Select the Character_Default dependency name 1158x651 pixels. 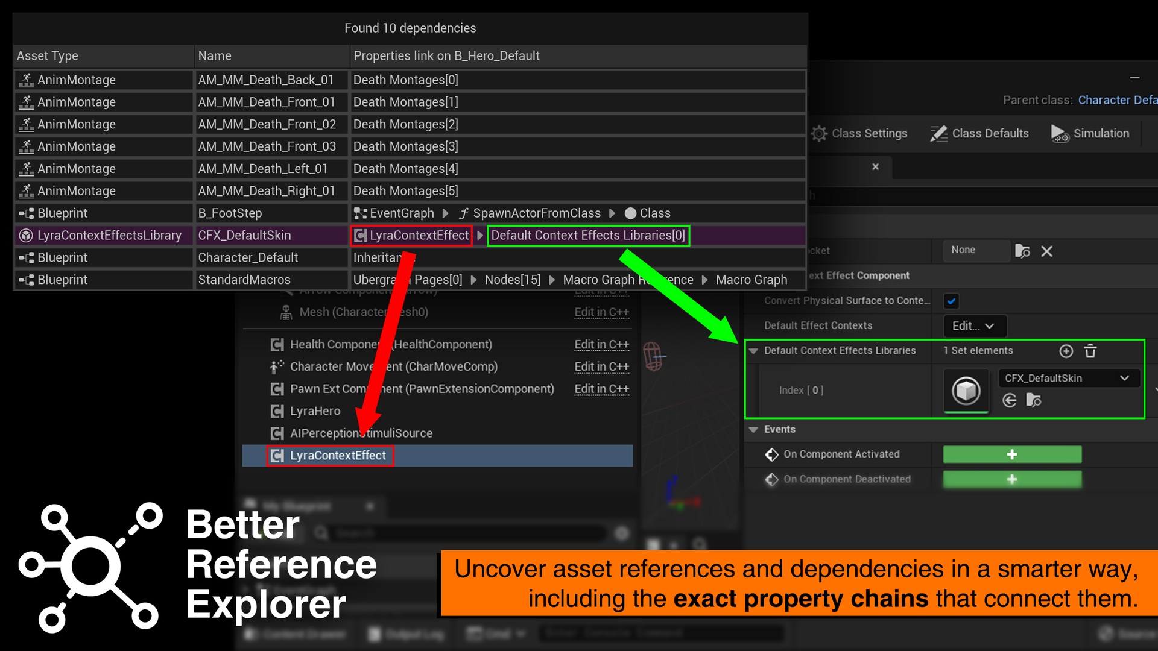click(x=248, y=258)
